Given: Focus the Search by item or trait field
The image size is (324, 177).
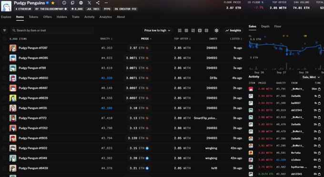Looking at the screenshot, I should [52, 30].
